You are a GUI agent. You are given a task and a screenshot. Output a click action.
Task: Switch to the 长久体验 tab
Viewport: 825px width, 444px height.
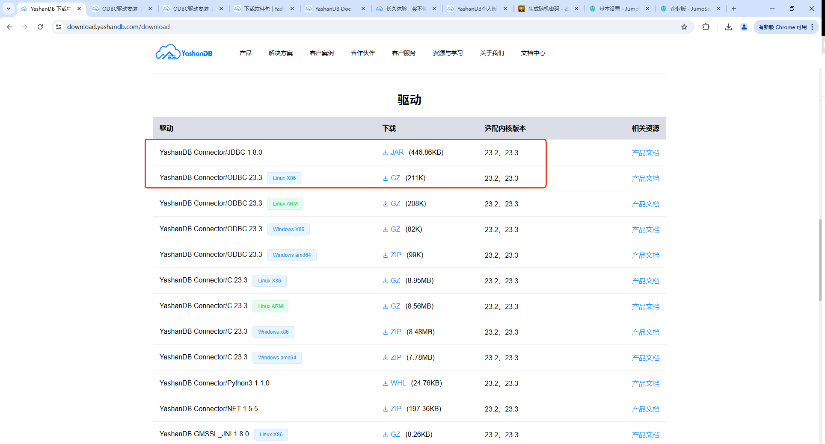406,9
